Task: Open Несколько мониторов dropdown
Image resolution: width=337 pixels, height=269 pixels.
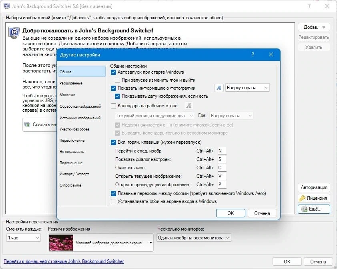Action: (x=194, y=238)
